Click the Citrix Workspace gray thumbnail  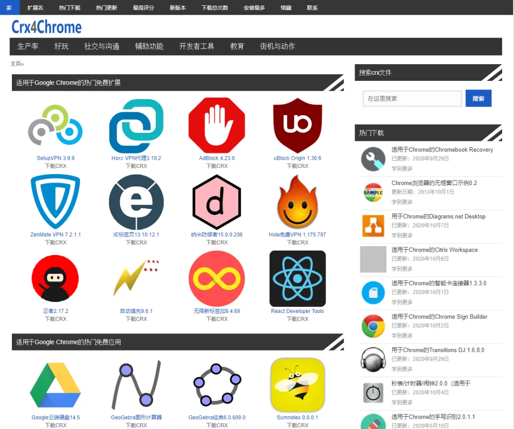pos(373,259)
